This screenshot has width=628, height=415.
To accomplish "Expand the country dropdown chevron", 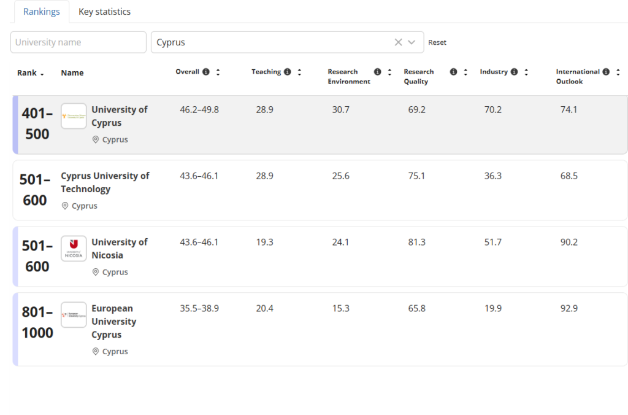I will point(412,42).
